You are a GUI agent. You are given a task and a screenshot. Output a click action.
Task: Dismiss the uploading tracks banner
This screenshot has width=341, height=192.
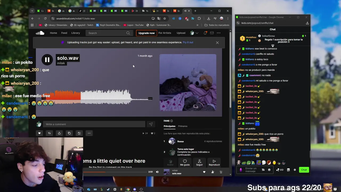point(217,43)
